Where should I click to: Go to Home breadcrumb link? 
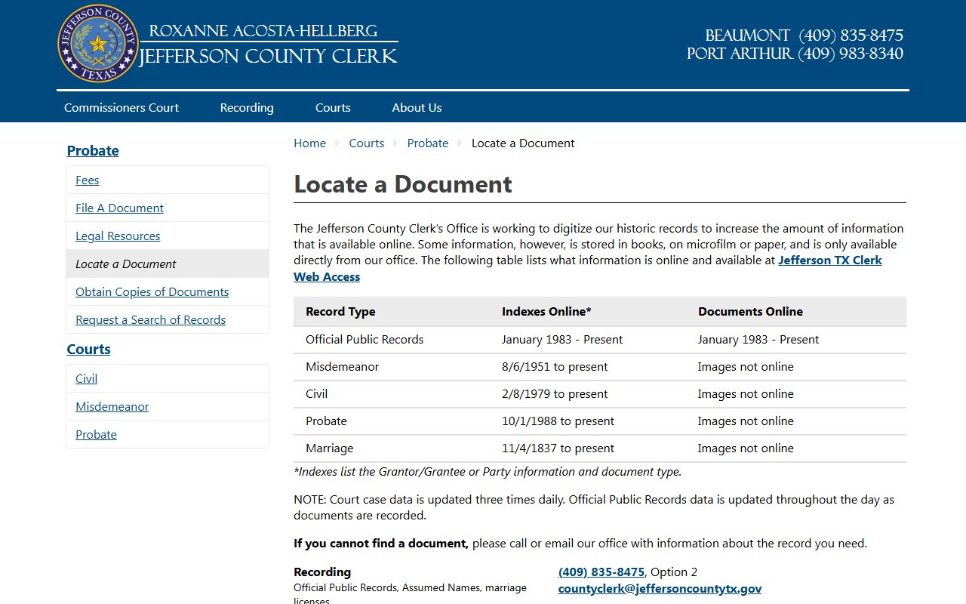coord(309,143)
